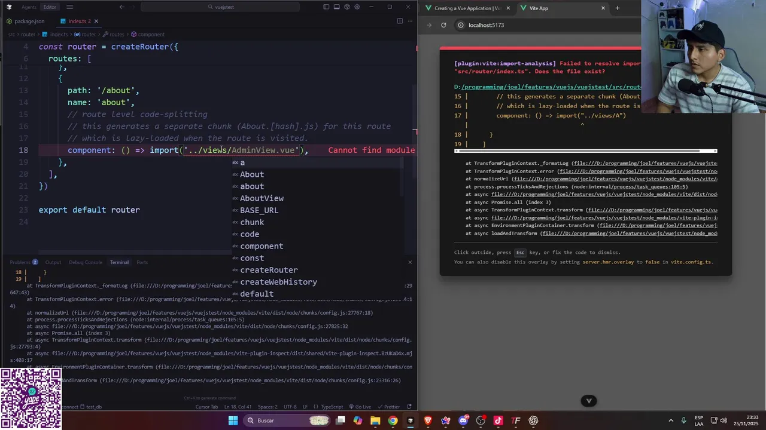
Task: Show hidden system tray icons chevron
Action: (x=671, y=420)
